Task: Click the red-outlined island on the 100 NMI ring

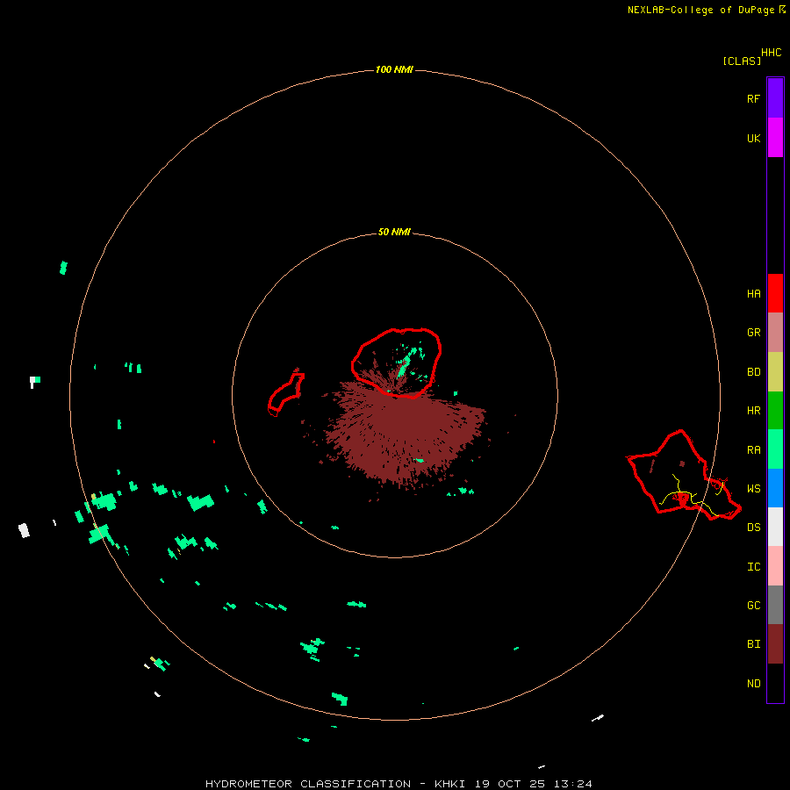Action: pyautogui.click(x=683, y=476)
